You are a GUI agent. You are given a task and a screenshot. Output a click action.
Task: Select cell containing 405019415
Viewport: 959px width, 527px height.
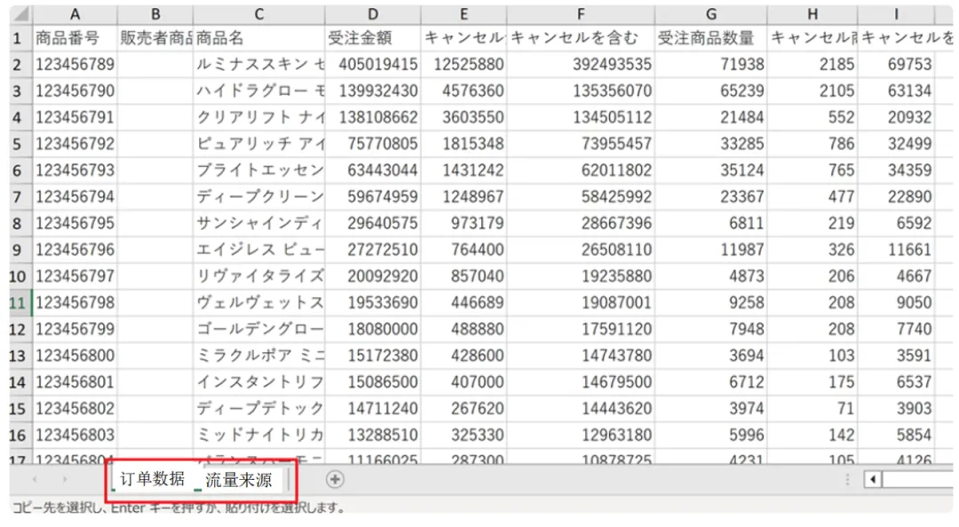click(372, 64)
